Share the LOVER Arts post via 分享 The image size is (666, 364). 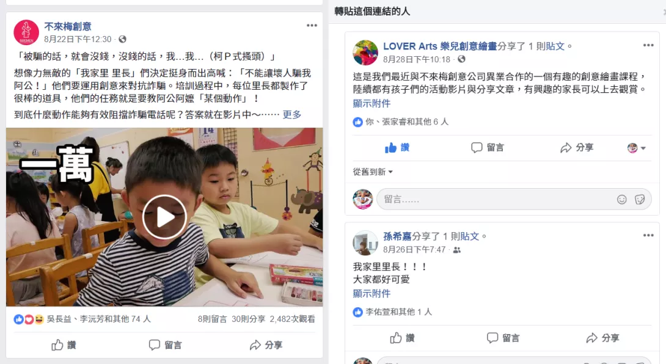point(577,147)
